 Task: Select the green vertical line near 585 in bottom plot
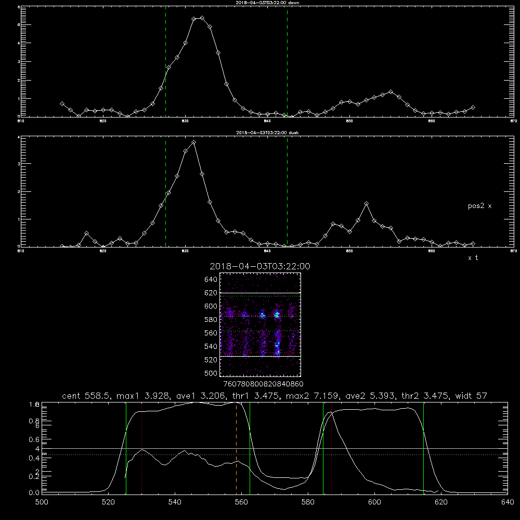click(323, 448)
